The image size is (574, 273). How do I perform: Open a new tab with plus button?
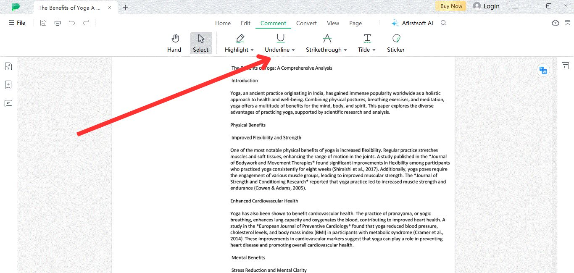[x=125, y=7]
